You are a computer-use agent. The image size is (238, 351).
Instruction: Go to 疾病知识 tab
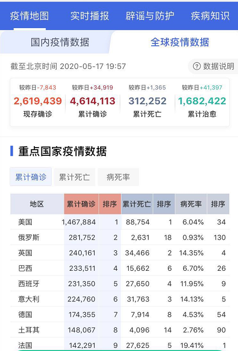coord(210,16)
